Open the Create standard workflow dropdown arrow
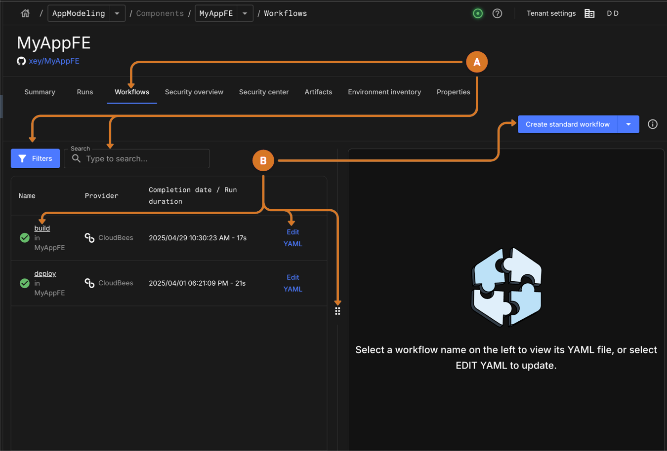The width and height of the screenshot is (667, 451). pyautogui.click(x=628, y=124)
